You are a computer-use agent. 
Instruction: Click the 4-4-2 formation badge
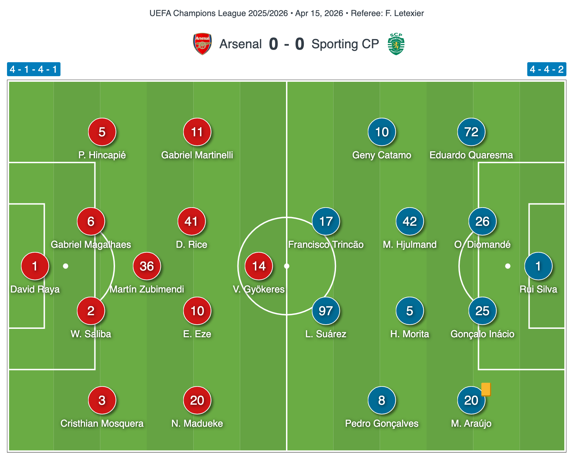coord(546,69)
